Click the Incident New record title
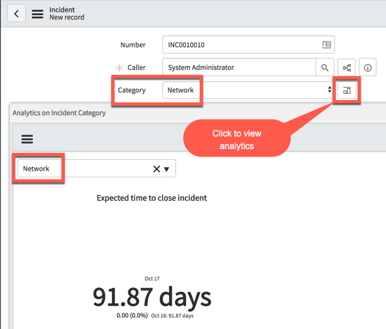This screenshot has height=329, width=386. pyautogui.click(x=67, y=14)
